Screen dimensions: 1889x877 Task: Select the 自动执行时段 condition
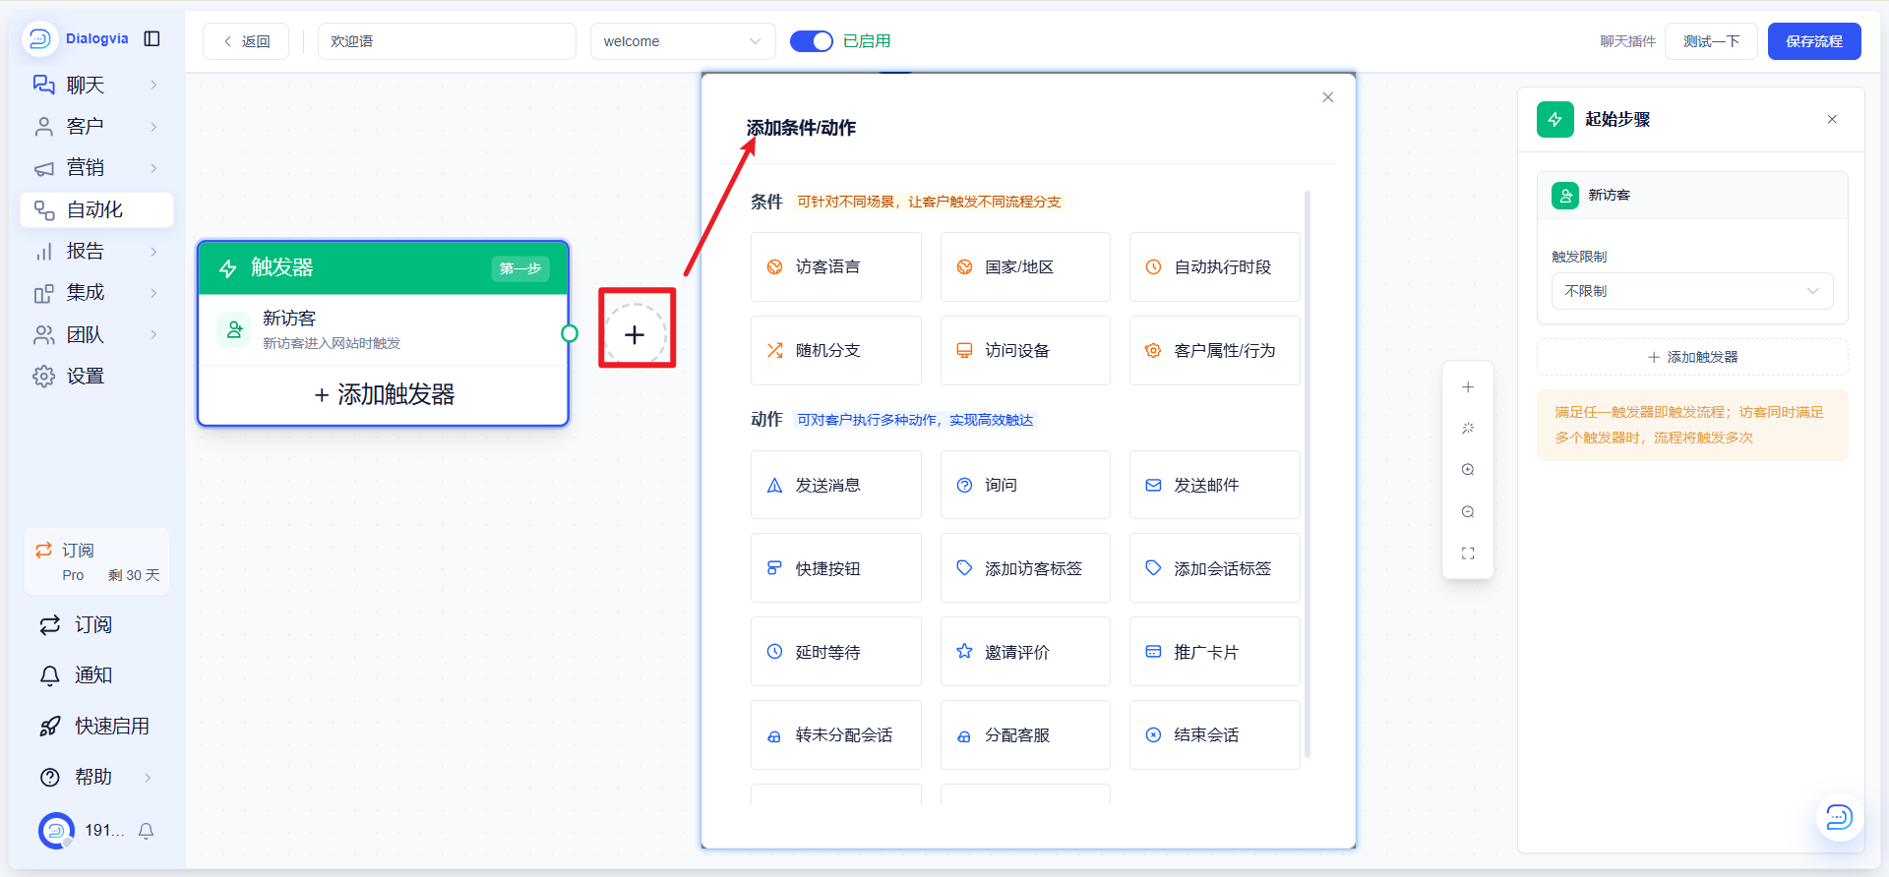point(1215,267)
